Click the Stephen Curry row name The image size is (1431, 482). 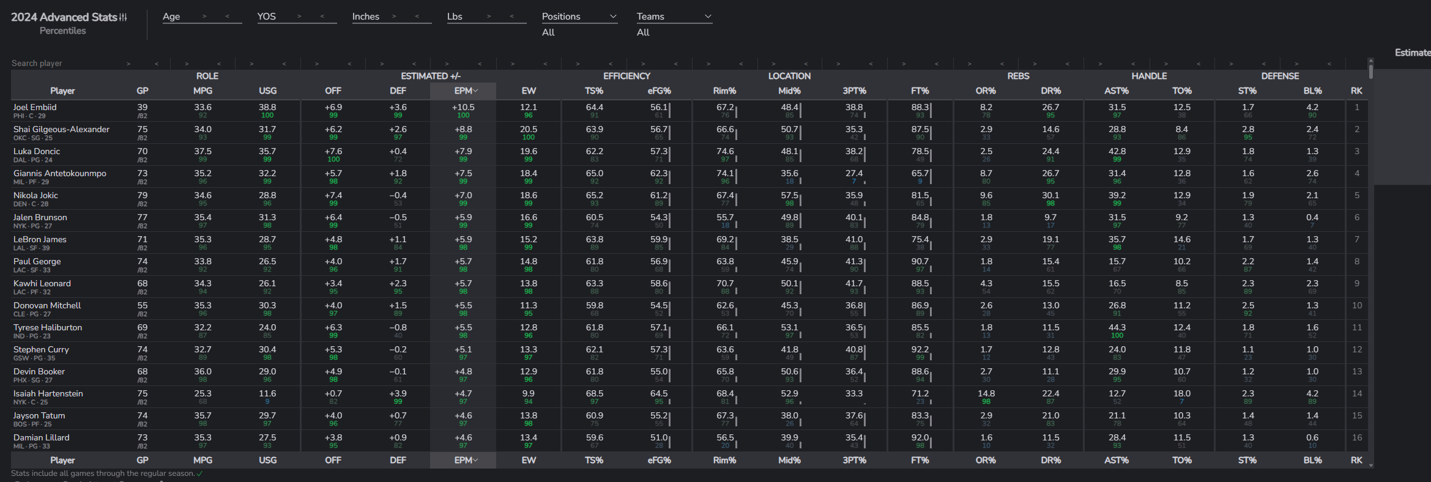pos(41,349)
